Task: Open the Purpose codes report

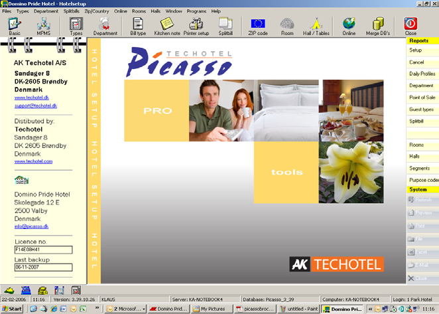Action: point(423,180)
